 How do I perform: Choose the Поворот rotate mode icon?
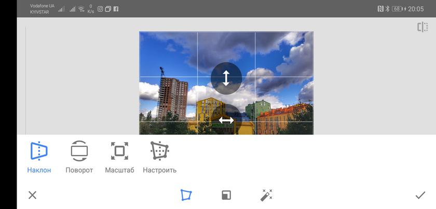point(79,151)
